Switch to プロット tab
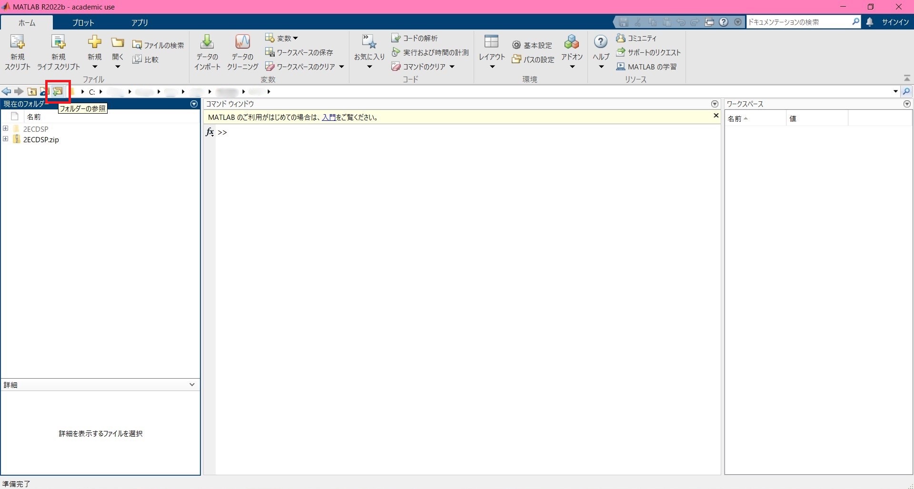The image size is (914, 489). (83, 22)
